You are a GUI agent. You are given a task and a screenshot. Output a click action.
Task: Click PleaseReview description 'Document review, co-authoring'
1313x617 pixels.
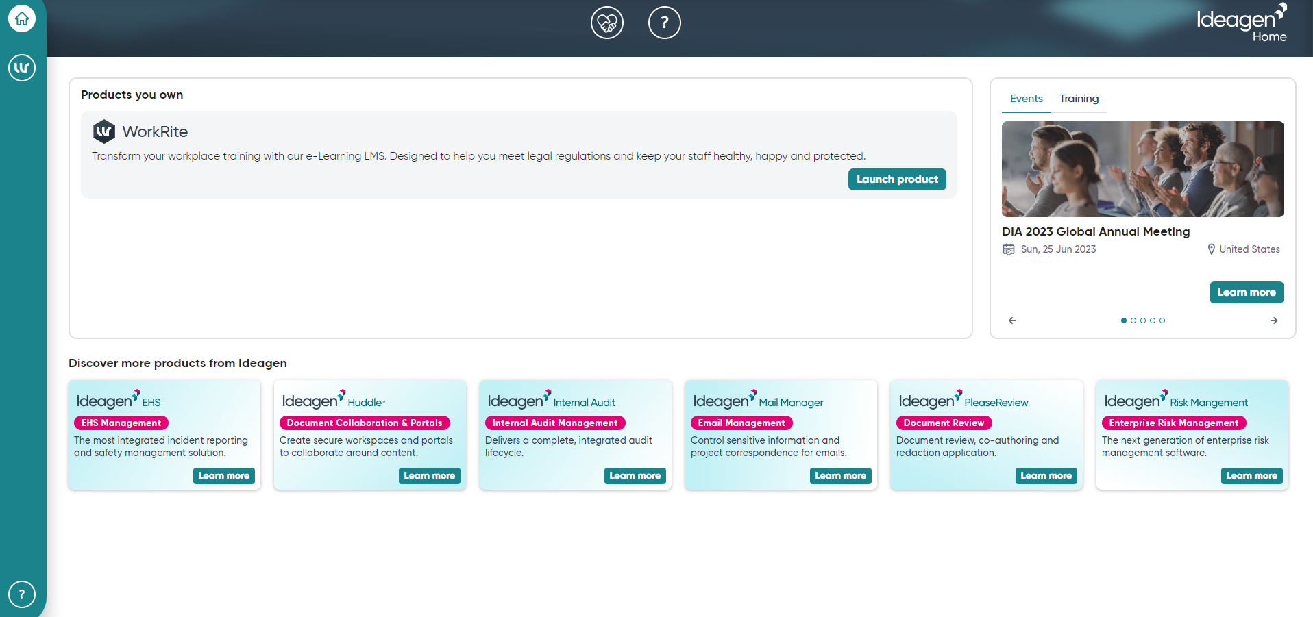[978, 446]
